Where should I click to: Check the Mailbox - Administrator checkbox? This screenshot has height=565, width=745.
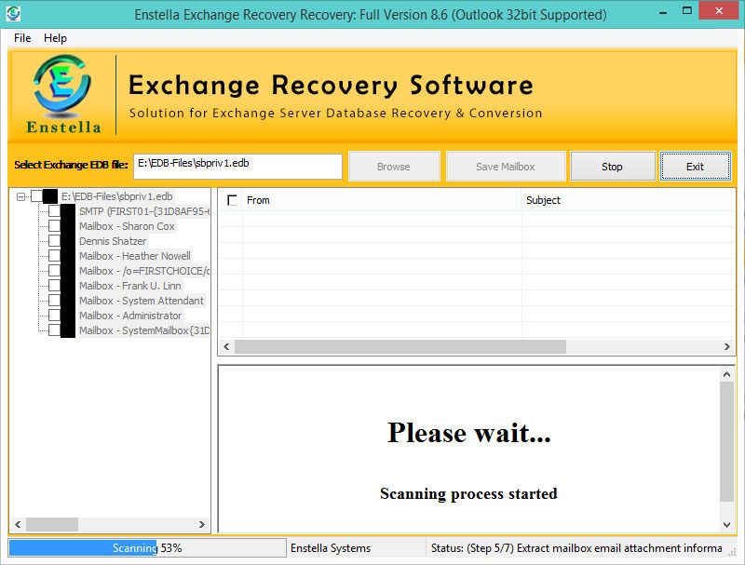click(54, 316)
